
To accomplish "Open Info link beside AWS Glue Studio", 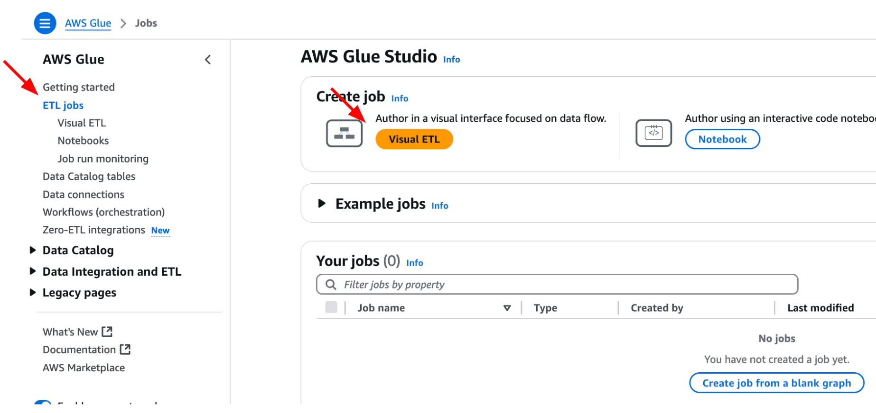I will (451, 60).
